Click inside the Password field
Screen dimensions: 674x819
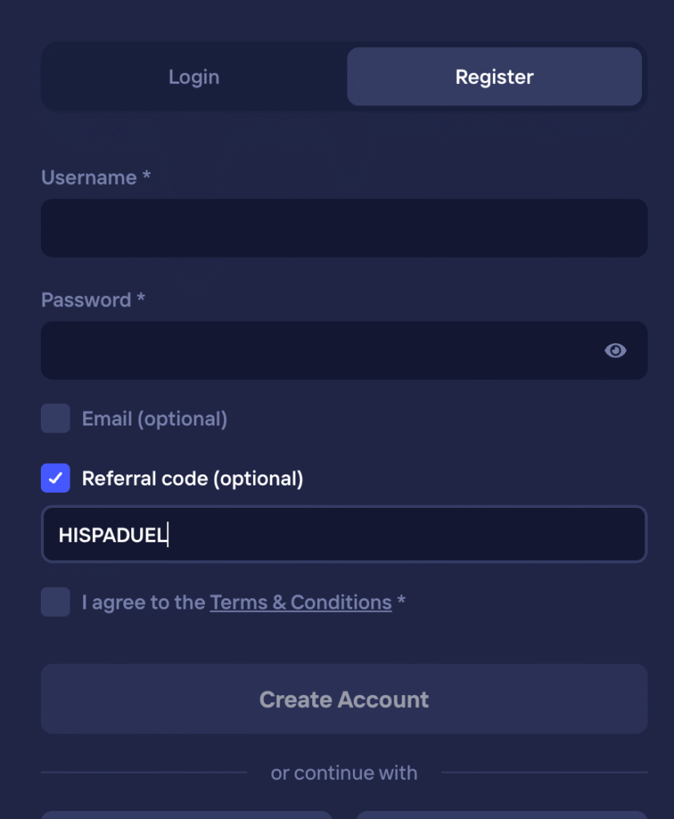(x=320, y=350)
